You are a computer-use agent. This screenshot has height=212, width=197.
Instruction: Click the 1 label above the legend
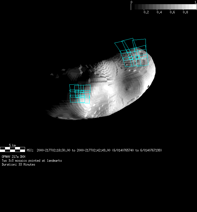pos(196,2)
